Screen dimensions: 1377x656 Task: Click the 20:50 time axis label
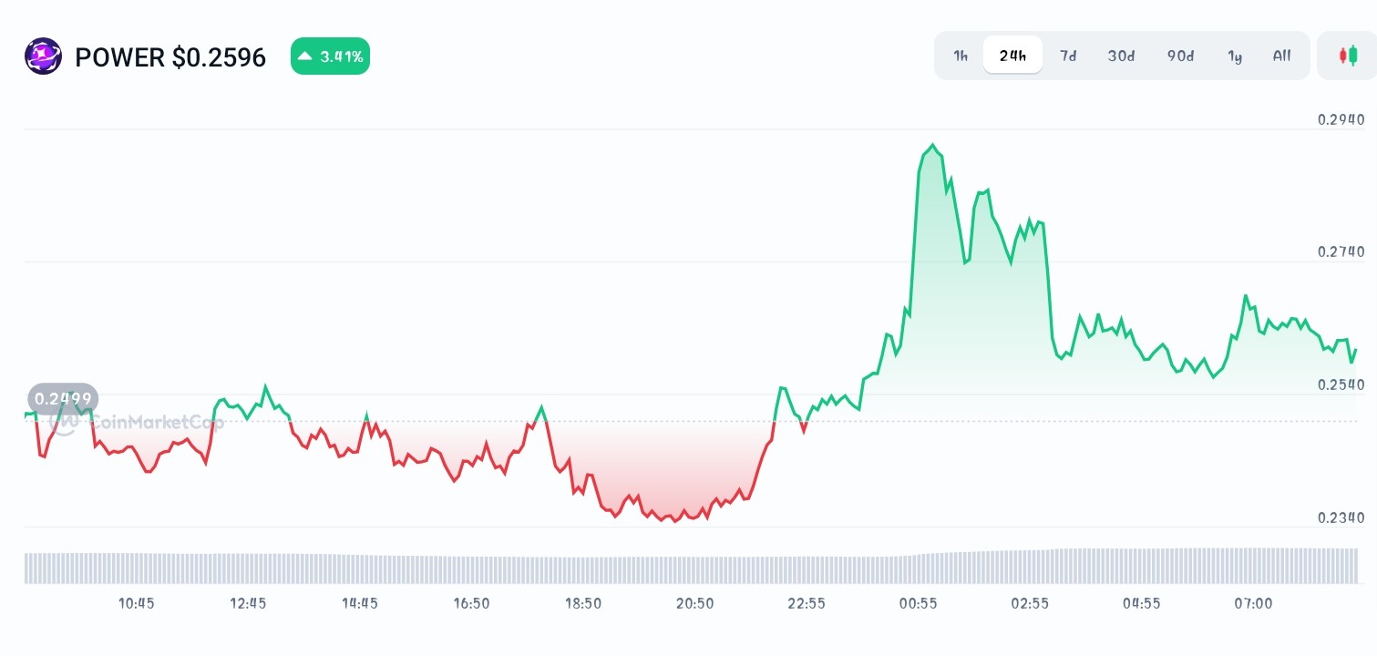coord(694,603)
